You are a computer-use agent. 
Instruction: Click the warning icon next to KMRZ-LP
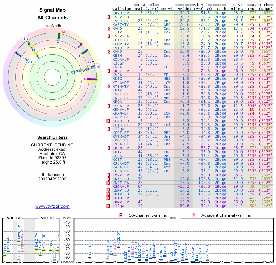109,175
